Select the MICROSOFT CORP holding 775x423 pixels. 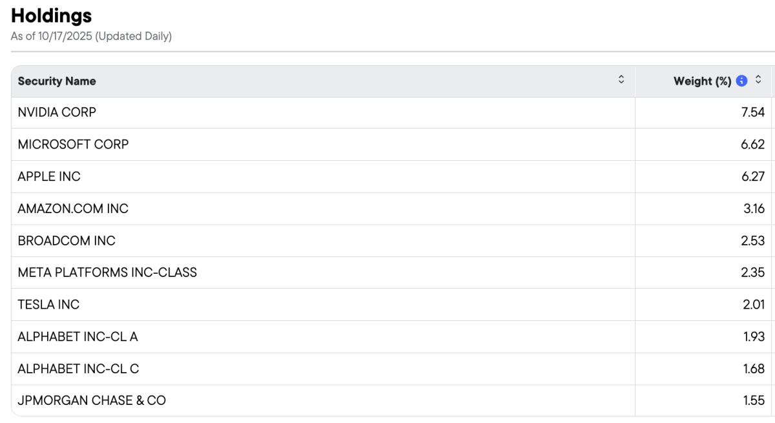[73, 144]
